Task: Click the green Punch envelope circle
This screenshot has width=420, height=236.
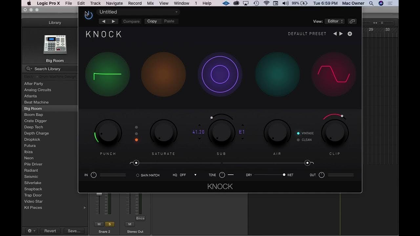Action: click(108, 74)
